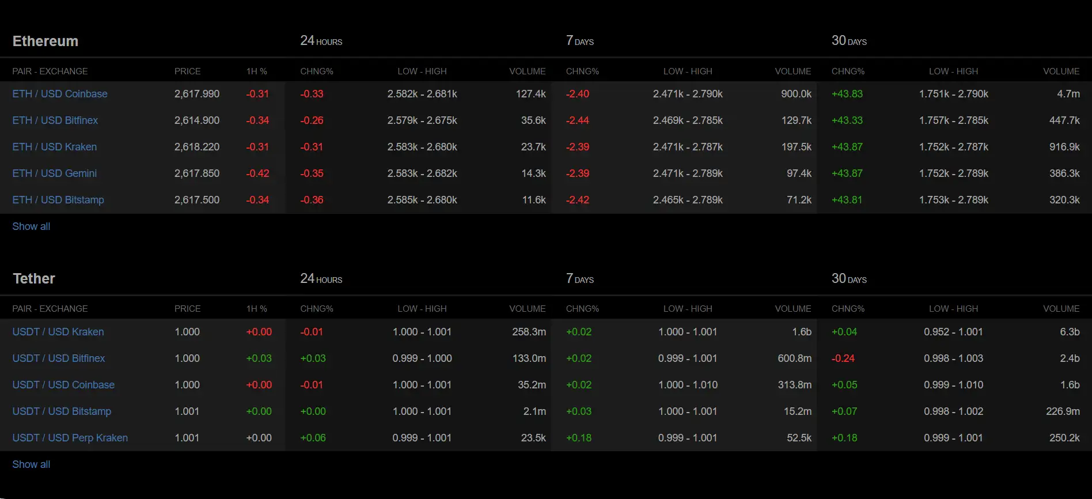Click the Ethereum 24 HOURS header
The height and width of the screenshot is (499, 1092).
[x=321, y=41]
